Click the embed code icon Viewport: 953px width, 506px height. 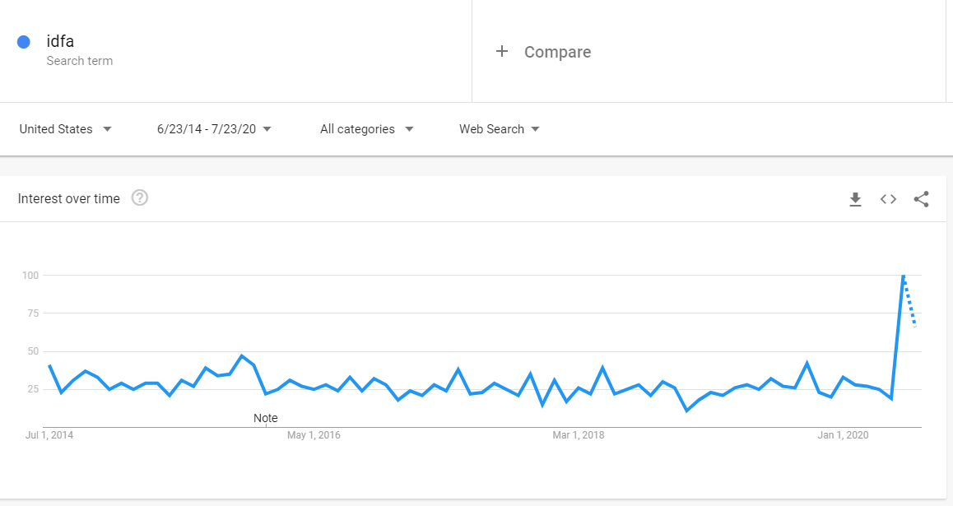click(888, 199)
